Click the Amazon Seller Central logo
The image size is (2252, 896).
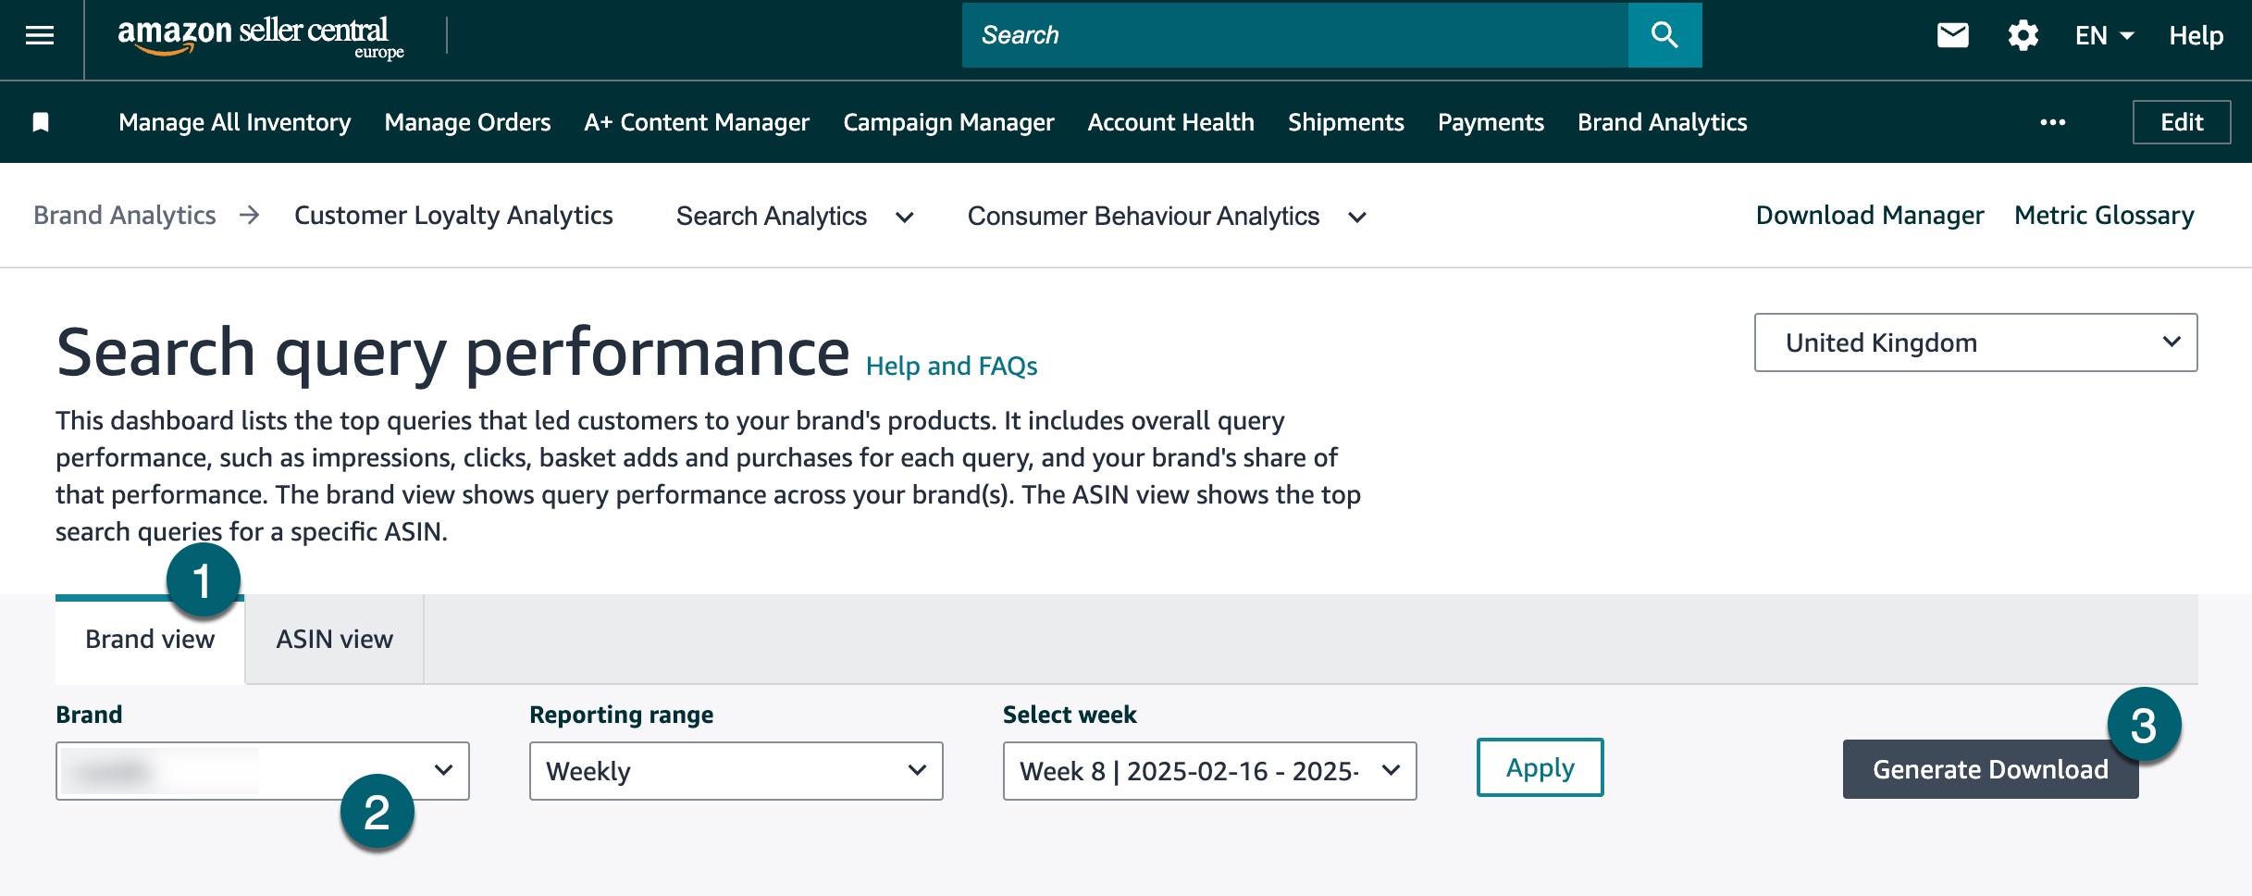[260, 37]
